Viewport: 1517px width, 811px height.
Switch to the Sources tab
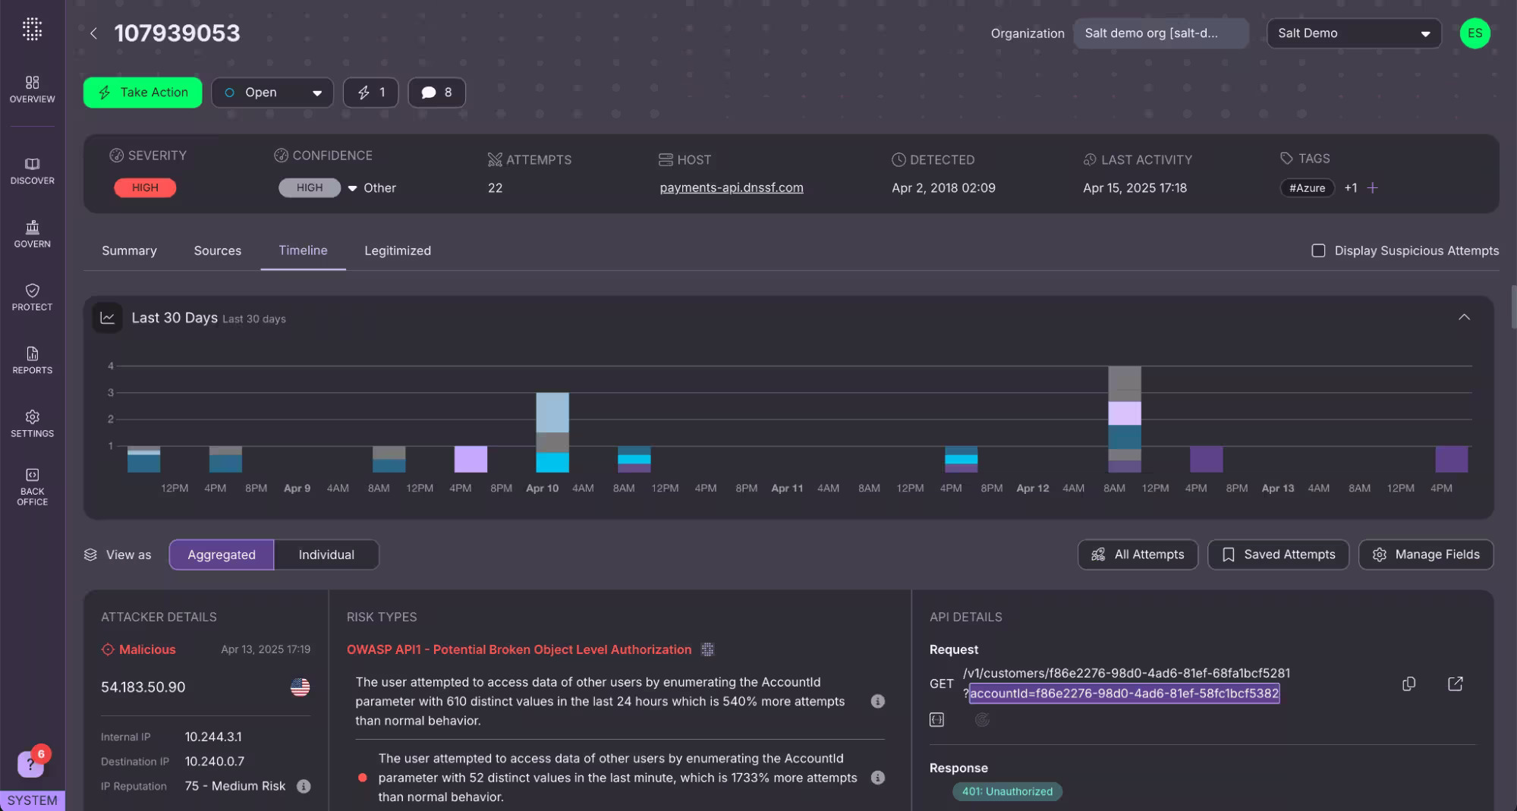coord(217,250)
